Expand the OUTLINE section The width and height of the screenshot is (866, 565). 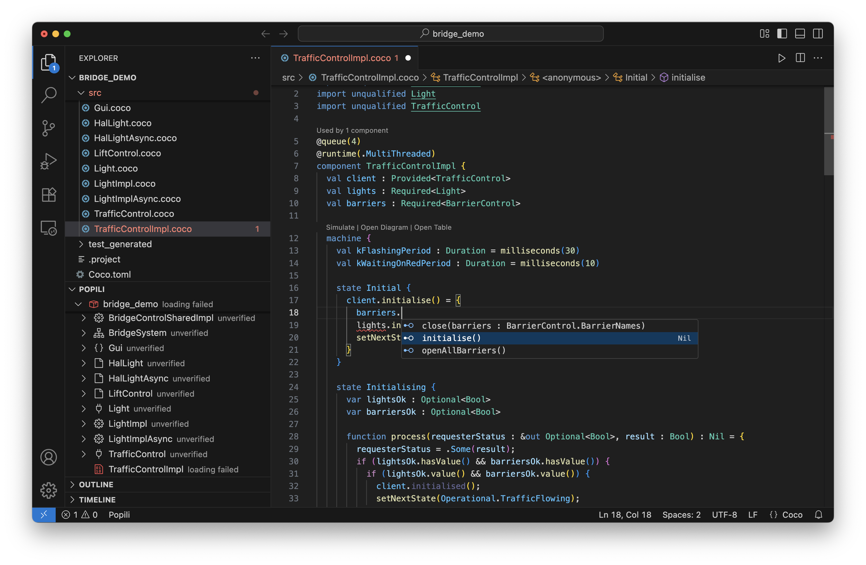(x=96, y=484)
